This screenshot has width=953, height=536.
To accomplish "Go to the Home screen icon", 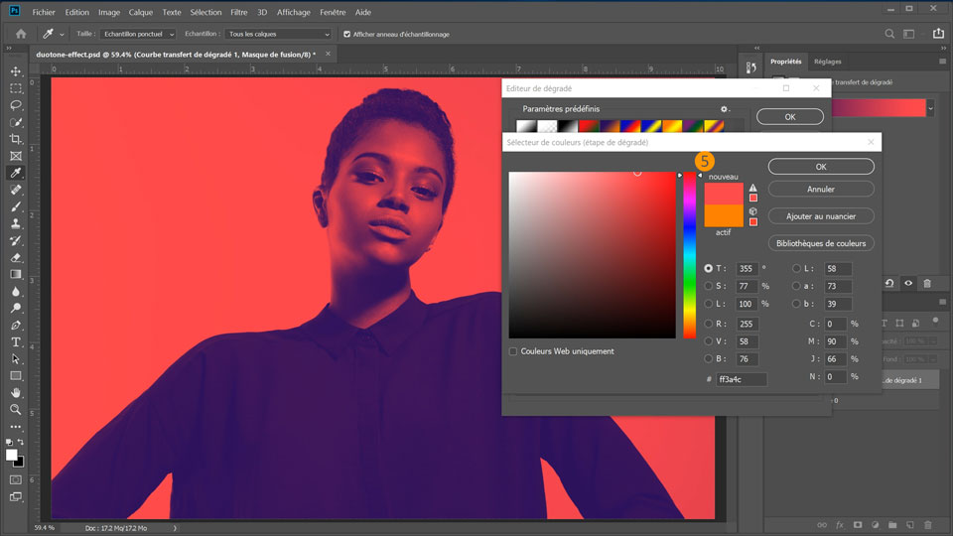I will click(x=21, y=34).
